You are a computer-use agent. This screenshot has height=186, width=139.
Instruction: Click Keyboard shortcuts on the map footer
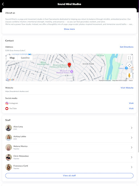[x=105, y=81]
